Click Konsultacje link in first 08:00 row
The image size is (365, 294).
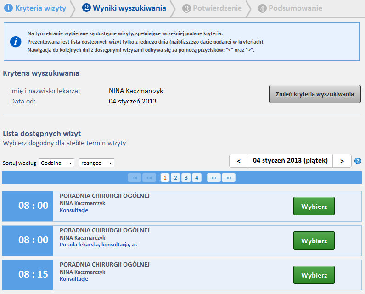tap(74, 210)
